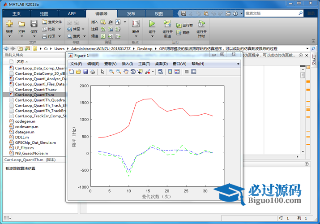
Task: Insert a colorbar via Figure toolbar icon
Action: pos(170,71)
